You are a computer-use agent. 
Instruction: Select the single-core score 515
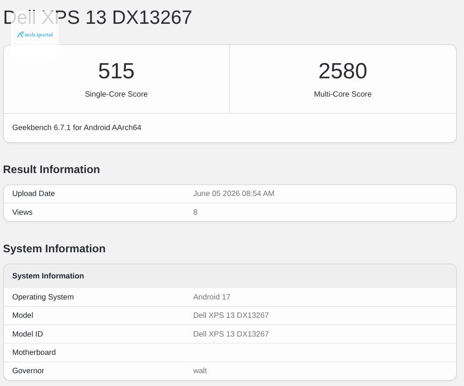(116, 71)
